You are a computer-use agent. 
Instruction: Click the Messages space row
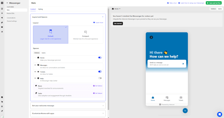[68, 66]
